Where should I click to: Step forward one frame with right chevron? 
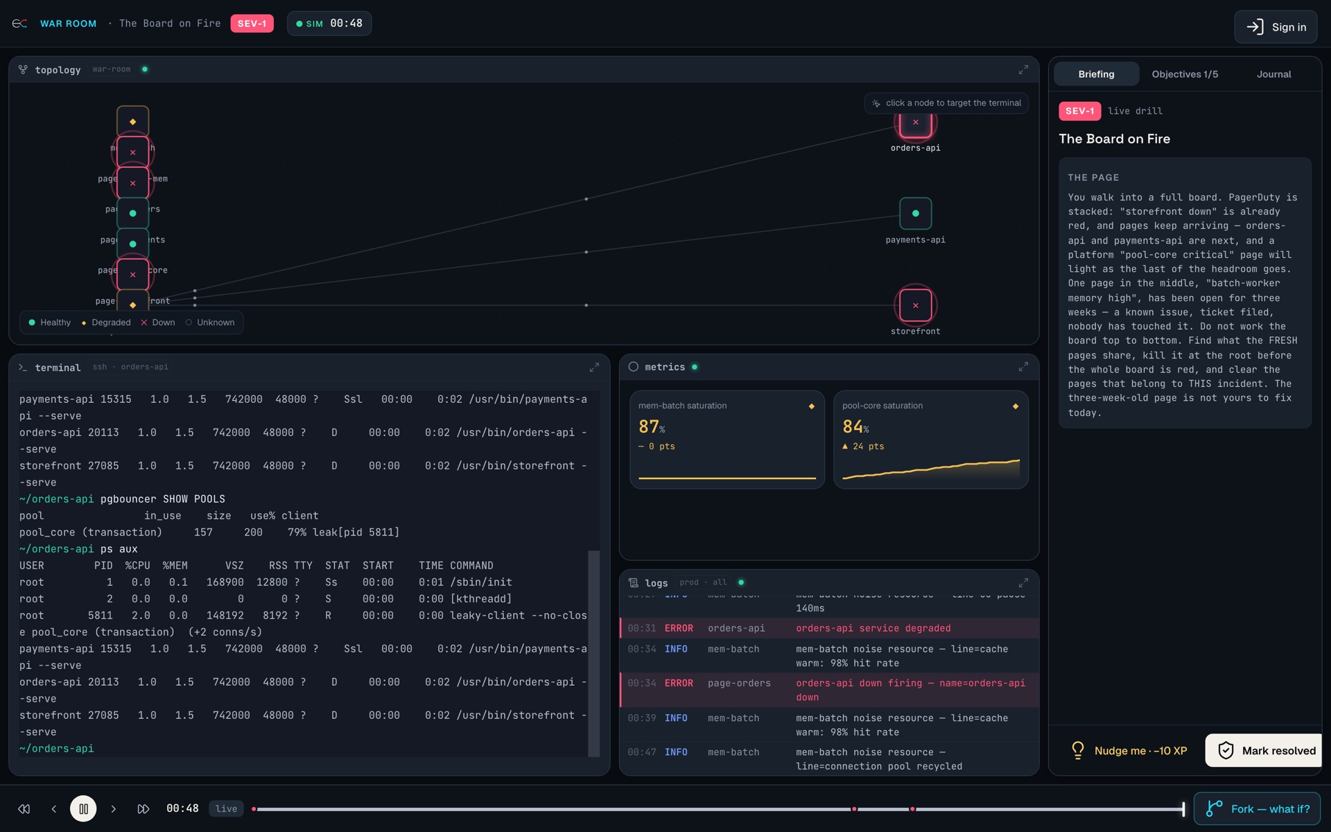[x=114, y=808]
